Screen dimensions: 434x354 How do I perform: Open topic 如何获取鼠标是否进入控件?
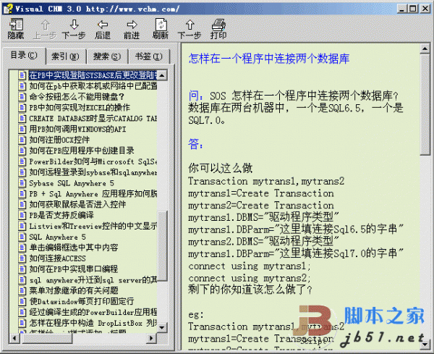(78, 204)
